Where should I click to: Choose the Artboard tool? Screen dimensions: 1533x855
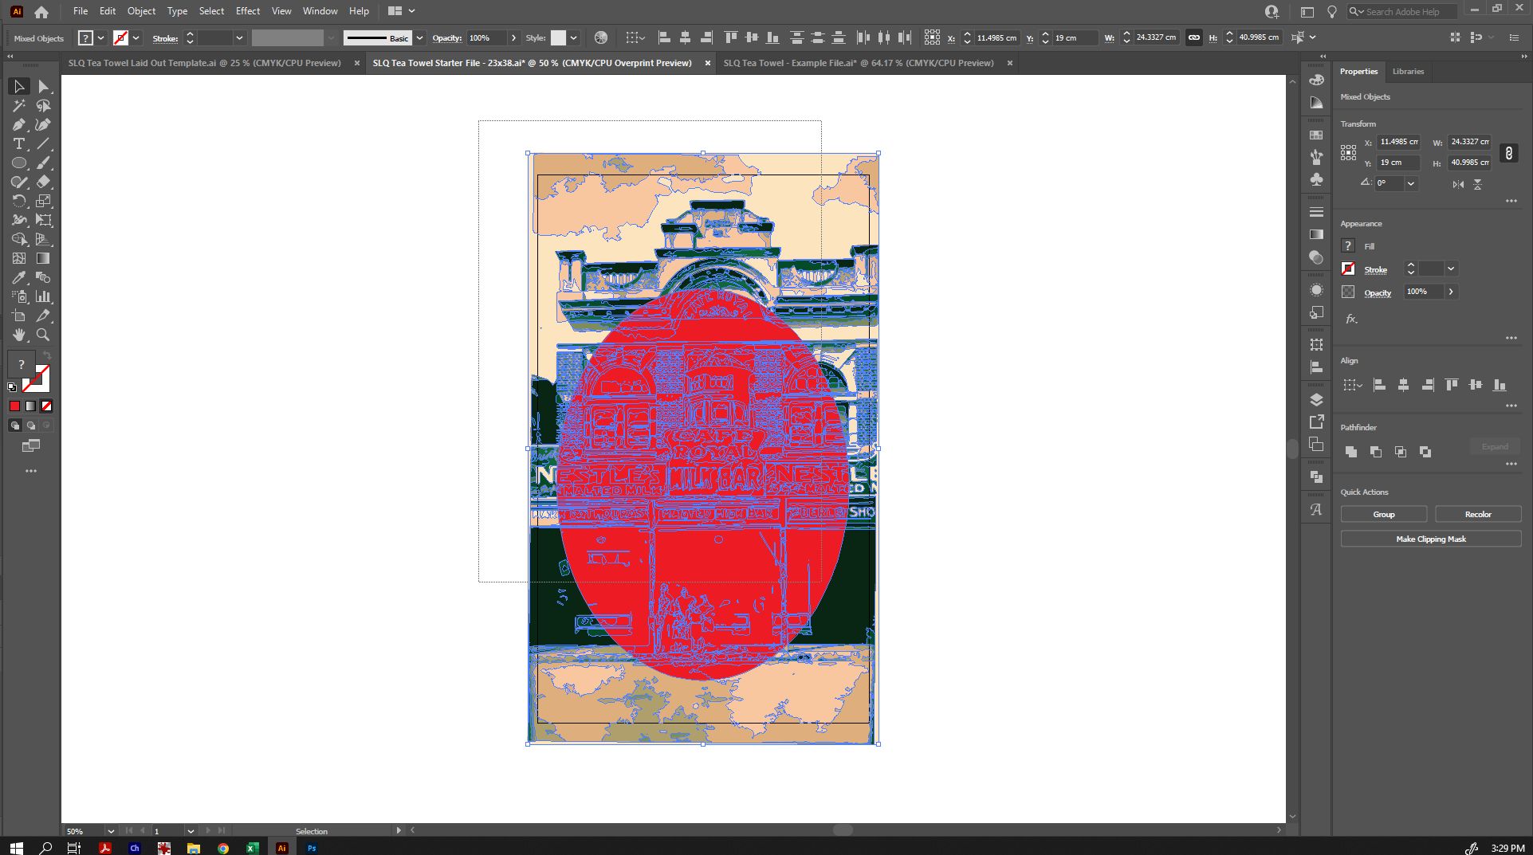(x=19, y=316)
